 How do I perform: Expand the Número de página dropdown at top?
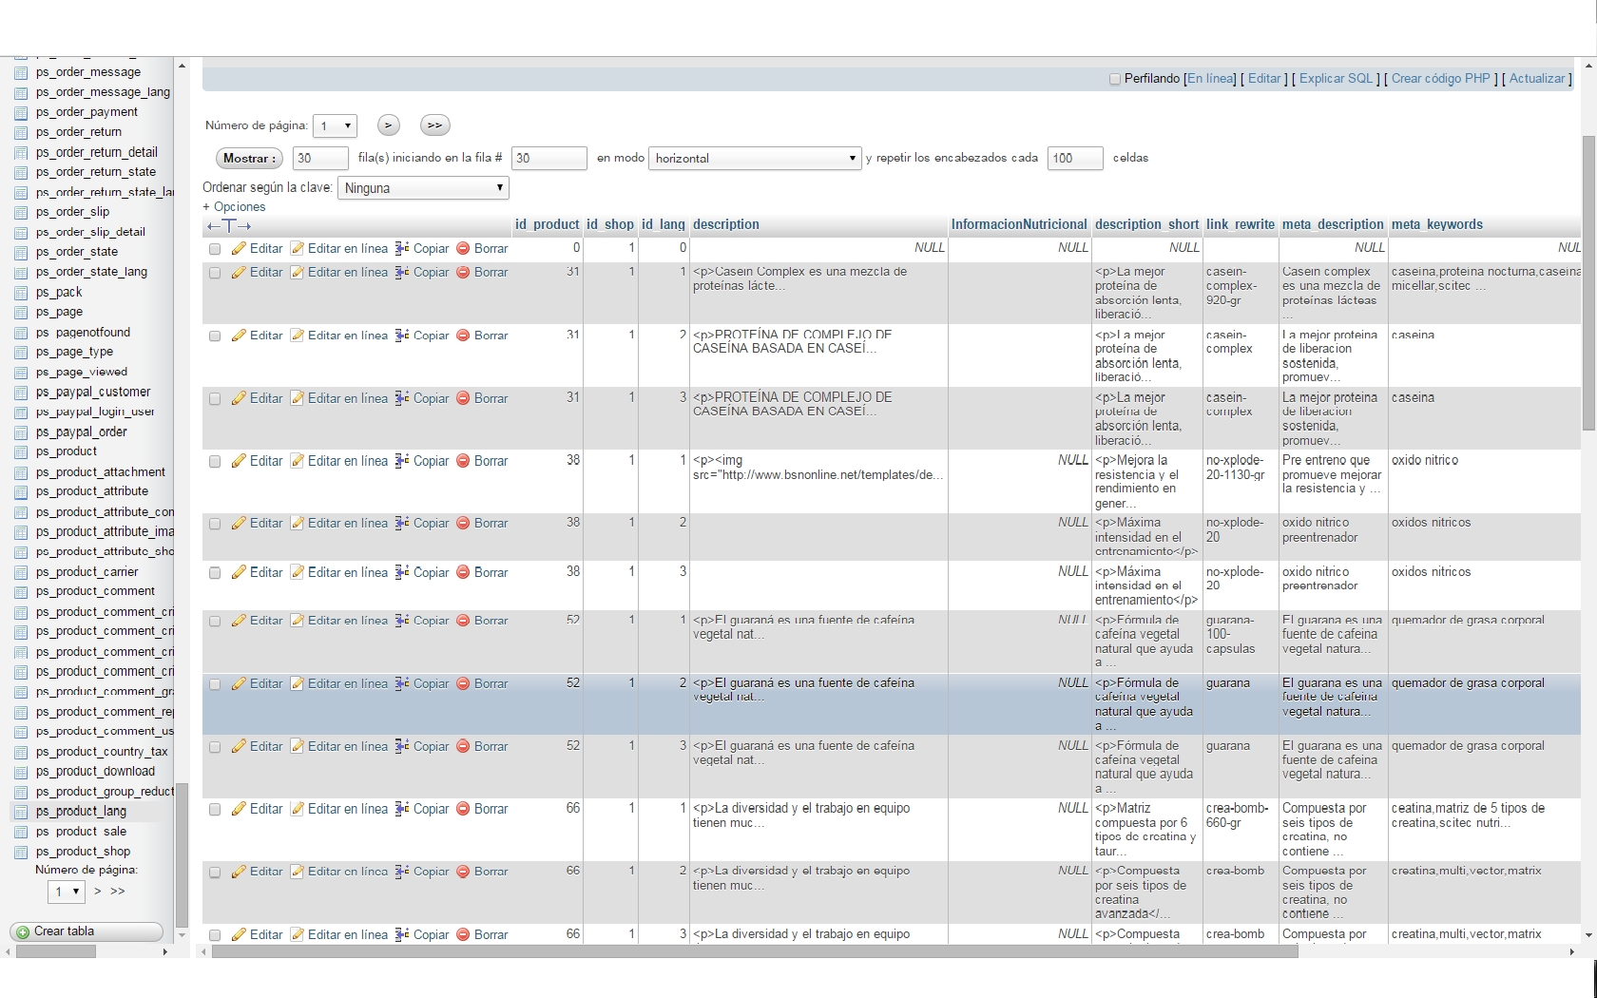coord(335,126)
